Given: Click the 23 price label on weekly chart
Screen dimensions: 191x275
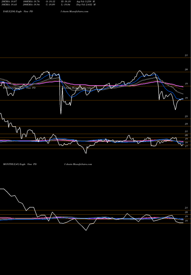Looking at the screenshot, I should [x=186, y=124].
